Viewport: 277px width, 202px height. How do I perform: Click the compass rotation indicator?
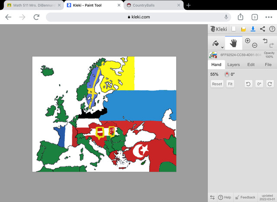[x=227, y=74]
